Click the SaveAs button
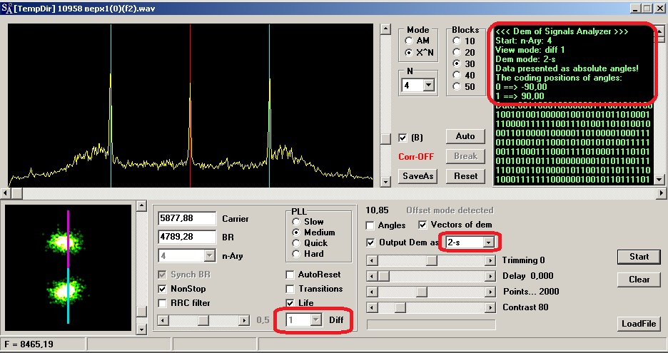The height and width of the screenshot is (353, 668). (x=418, y=176)
